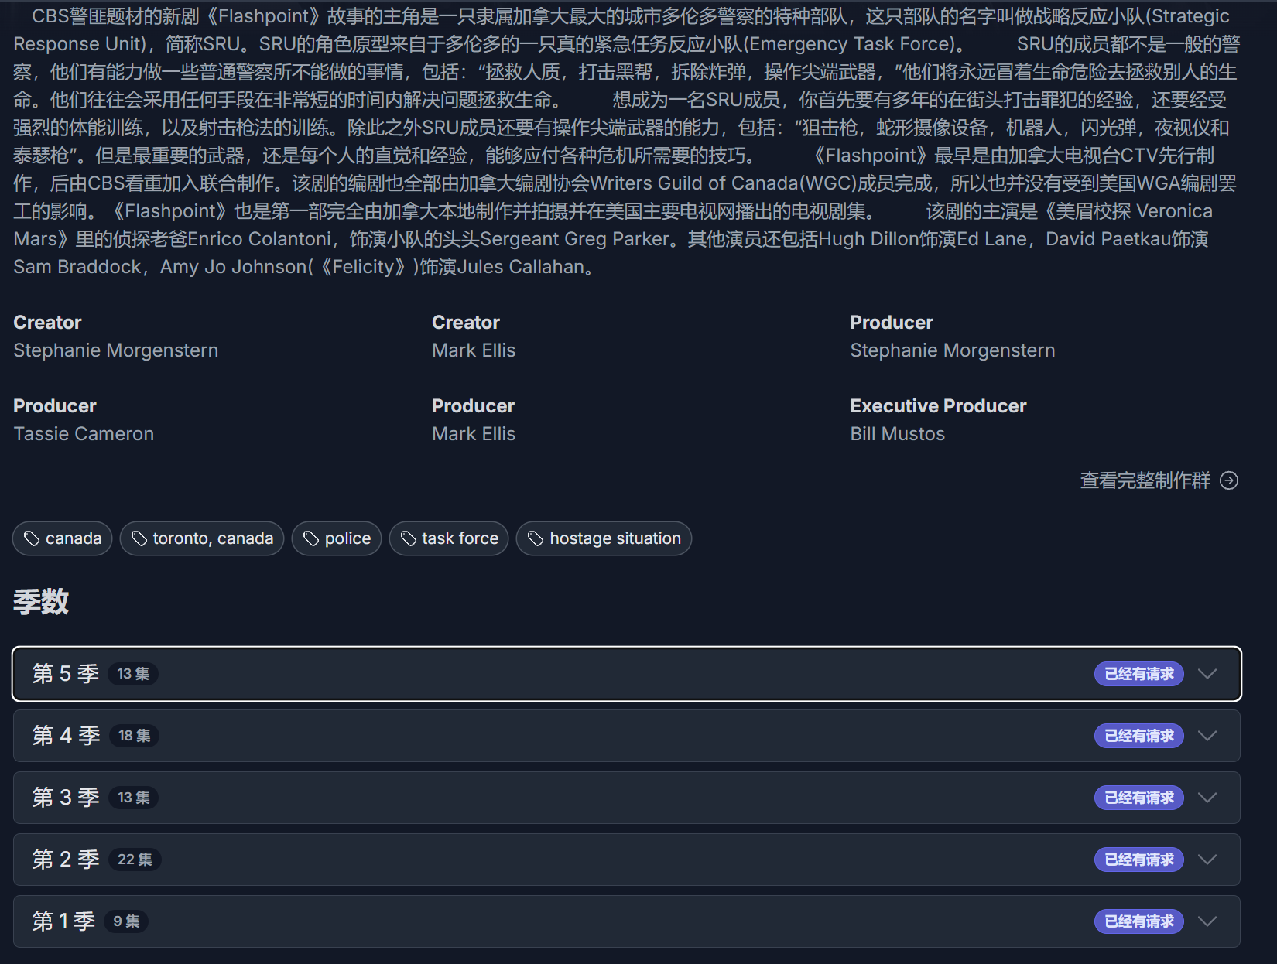1277x964 pixels.
Task: Click the circled arrow beside 查看完整制作群
Action: click(1229, 480)
